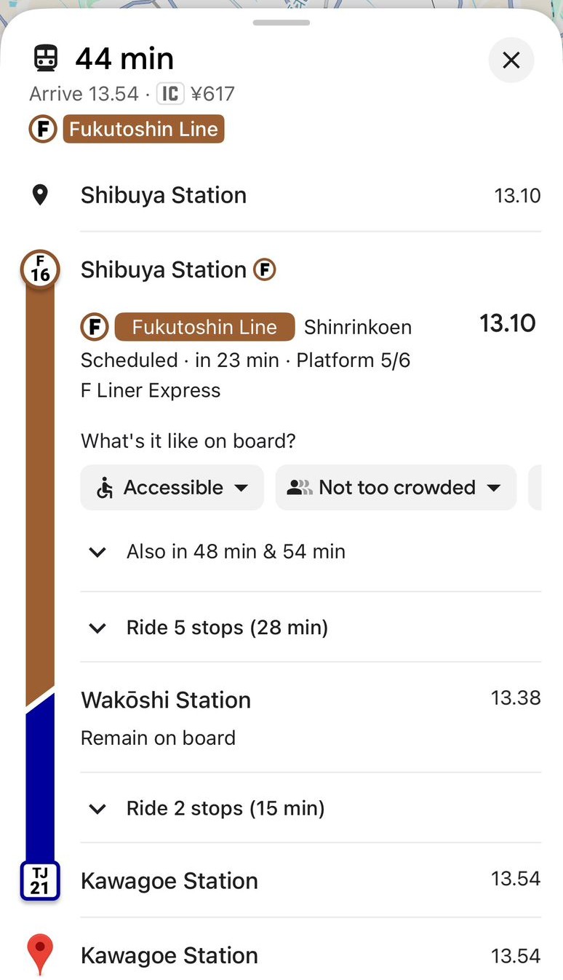563x980 pixels.
Task: Tap the Fukutoshin Line Shinrinkoen badge
Action: click(204, 328)
